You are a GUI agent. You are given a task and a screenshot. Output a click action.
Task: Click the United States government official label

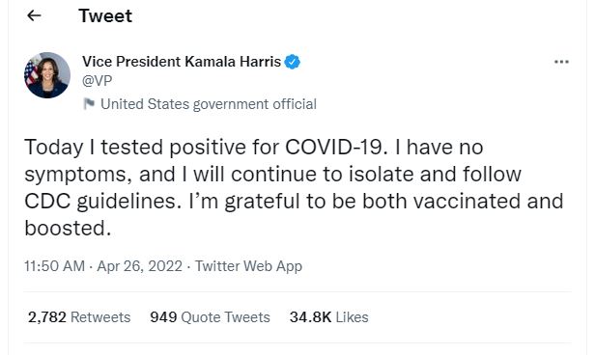coord(209,104)
